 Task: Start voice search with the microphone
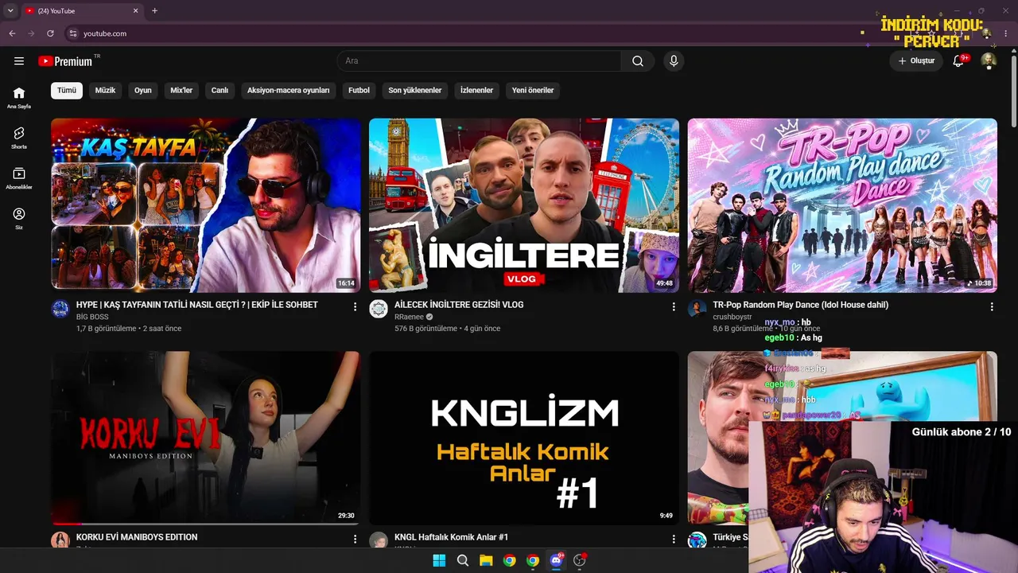pyautogui.click(x=674, y=61)
